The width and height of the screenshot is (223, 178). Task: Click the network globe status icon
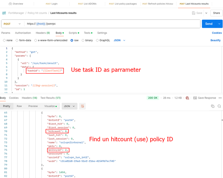tap(187, 98)
